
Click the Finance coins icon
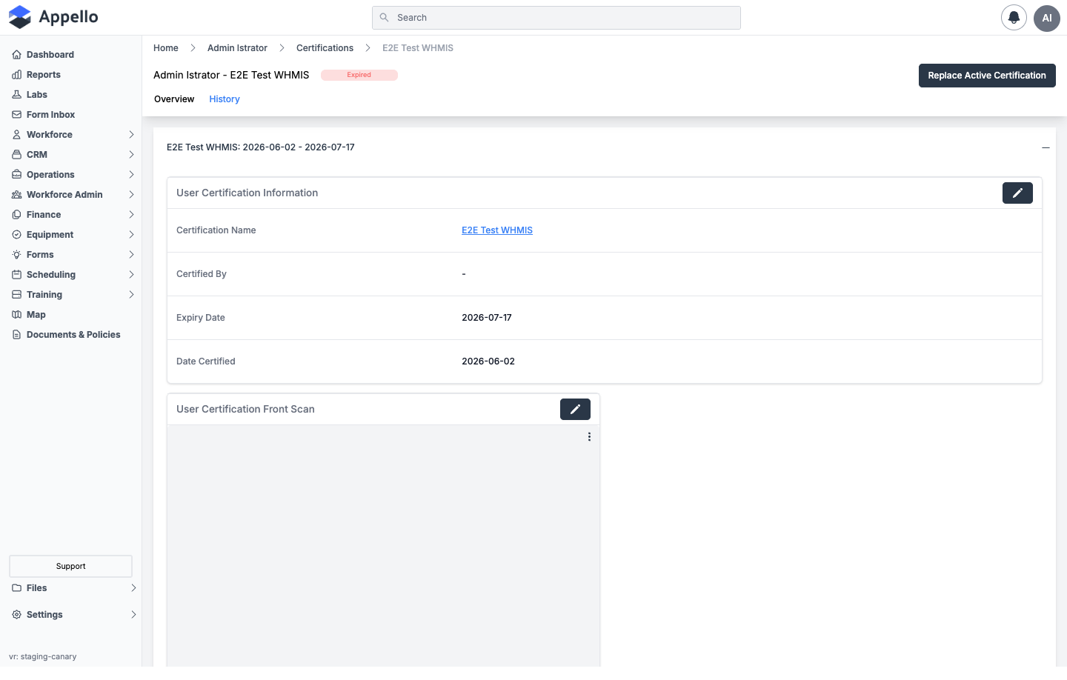(16, 215)
